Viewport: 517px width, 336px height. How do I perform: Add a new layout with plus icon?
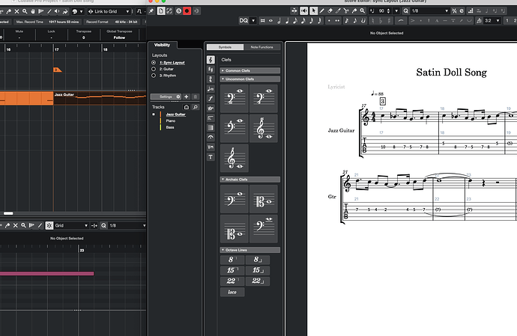[x=186, y=97]
